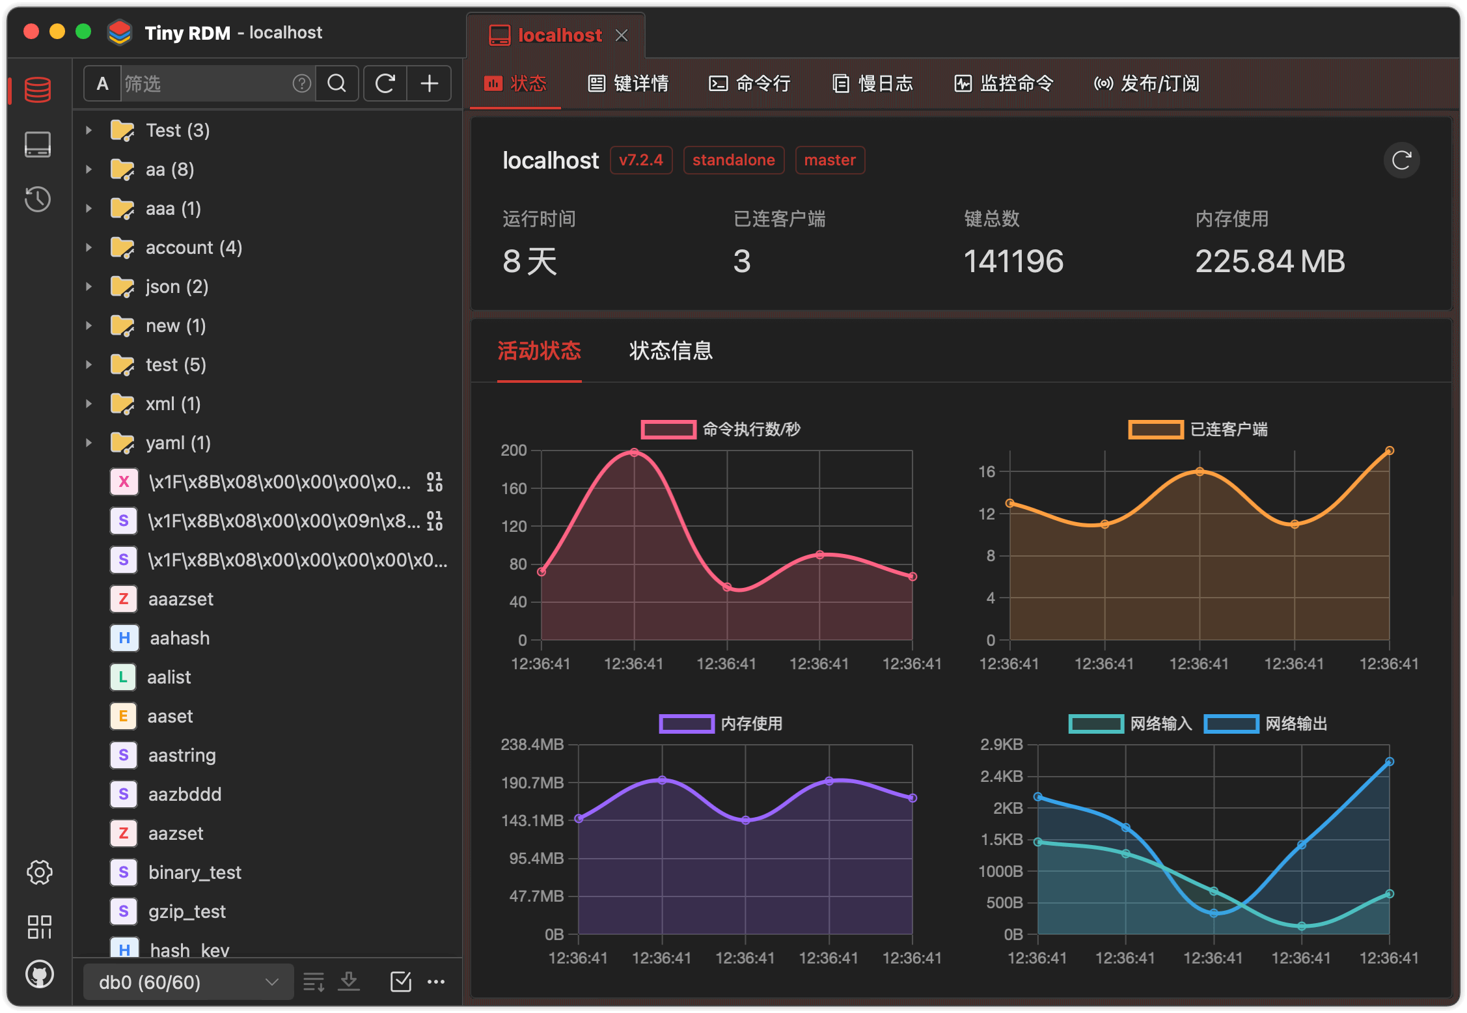
Task: Click into the 筛选 filter input
Action: click(x=206, y=83)
